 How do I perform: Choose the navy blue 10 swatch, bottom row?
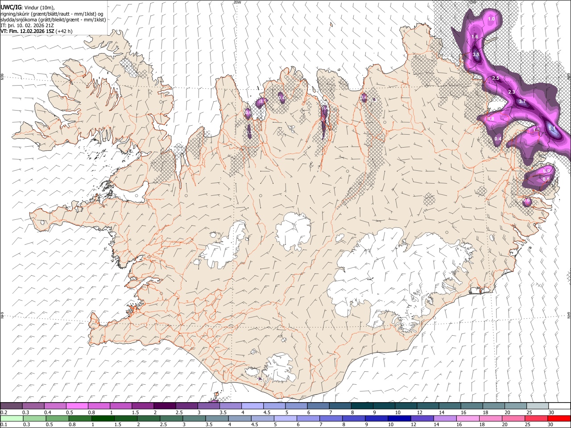click(x=399, y=418)
